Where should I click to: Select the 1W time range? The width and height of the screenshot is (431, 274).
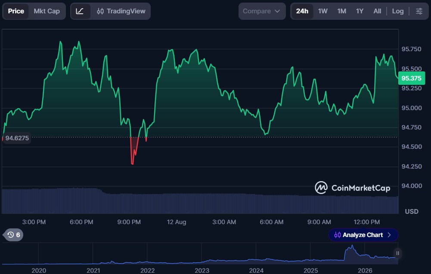point(322,11)
